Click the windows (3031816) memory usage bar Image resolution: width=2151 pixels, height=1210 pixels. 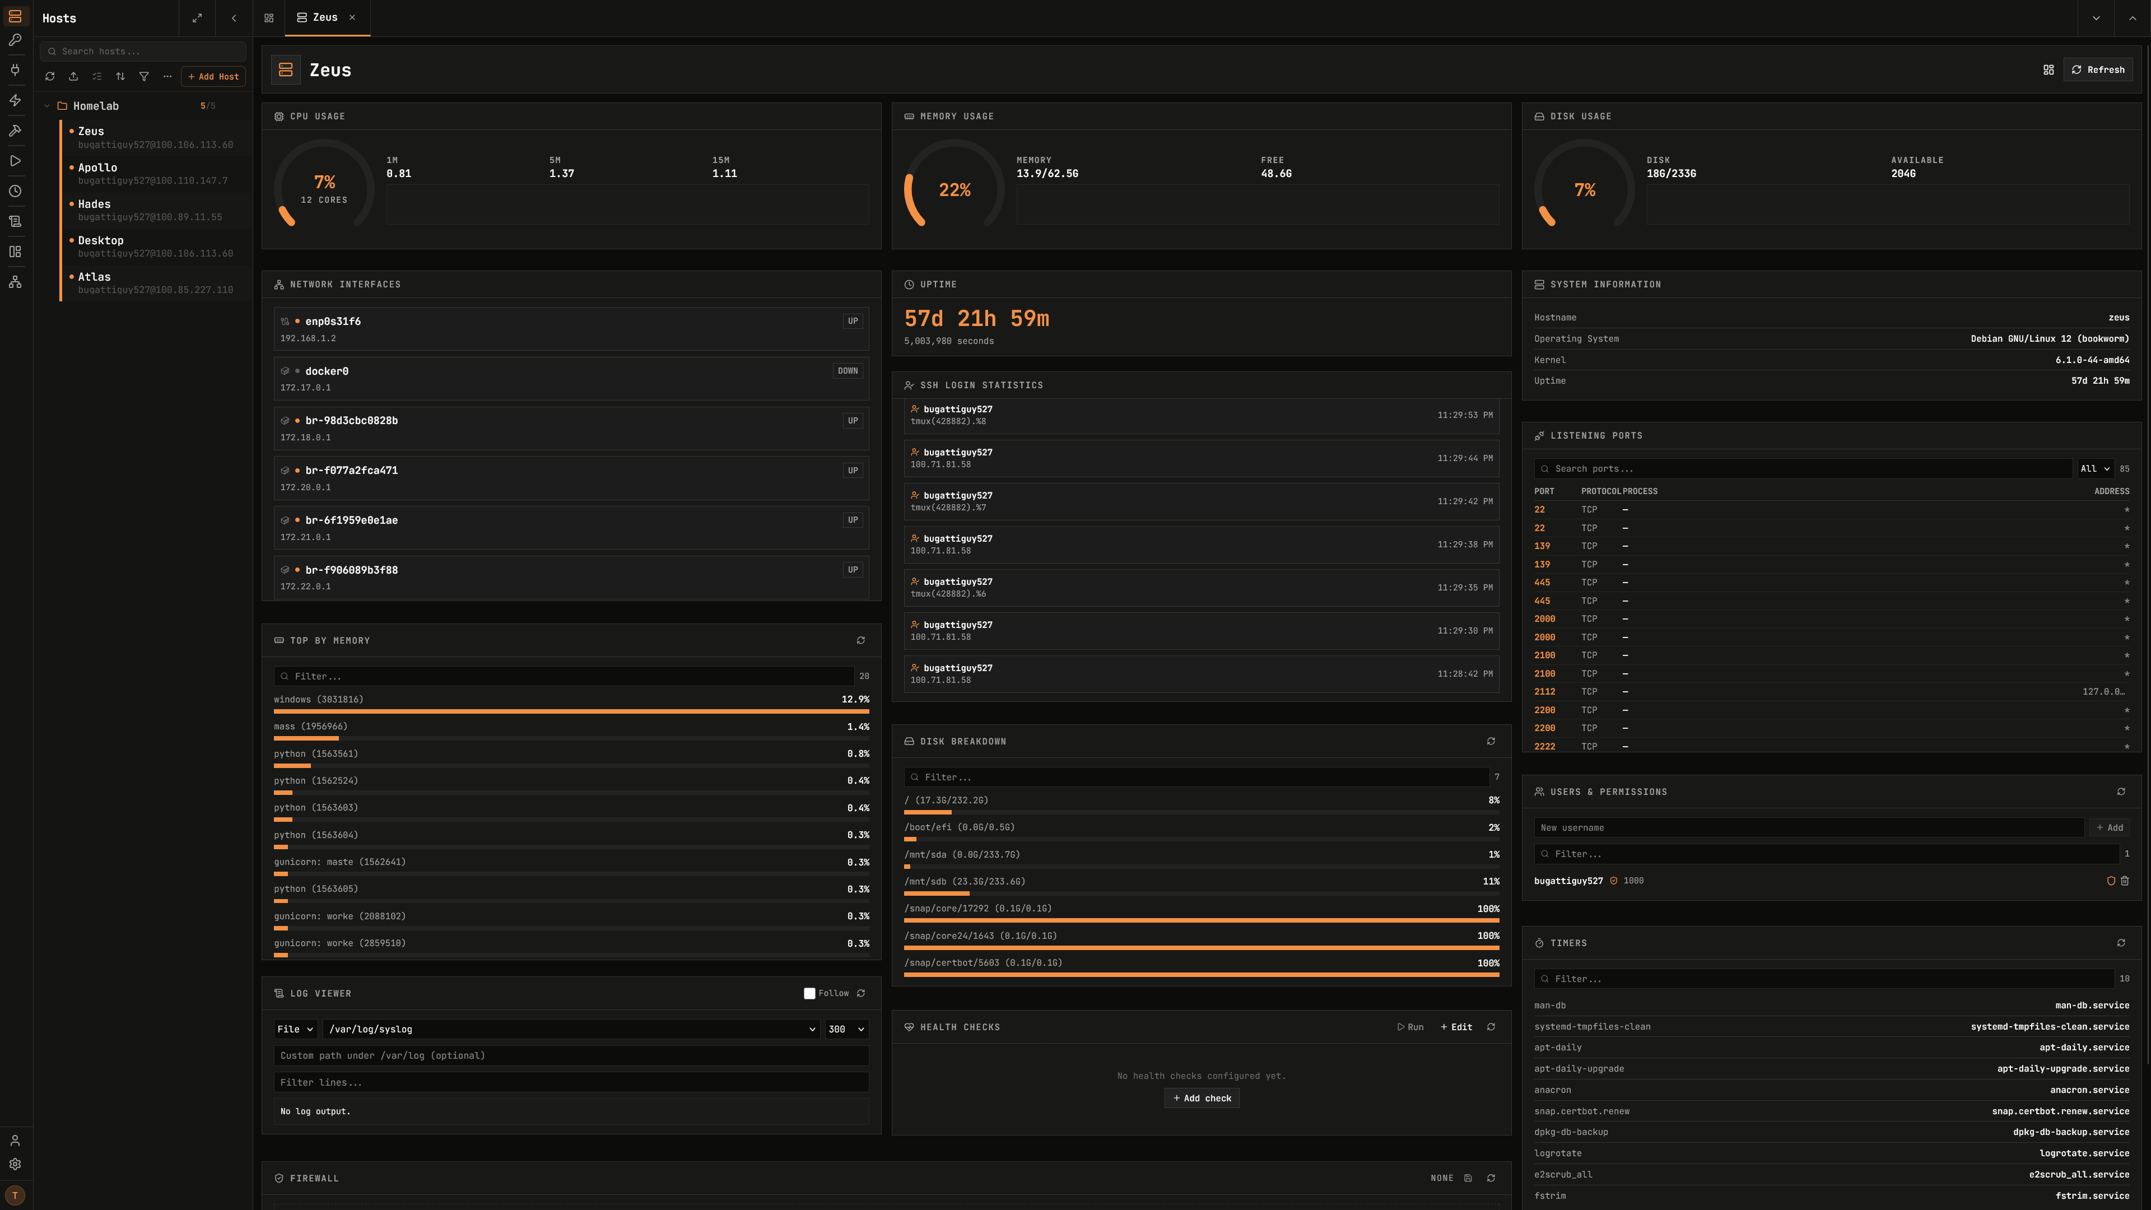pos(571,711)
